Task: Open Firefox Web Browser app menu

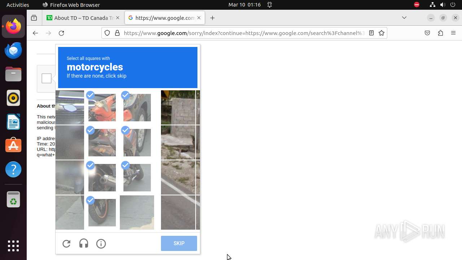Action: [71, 5]
